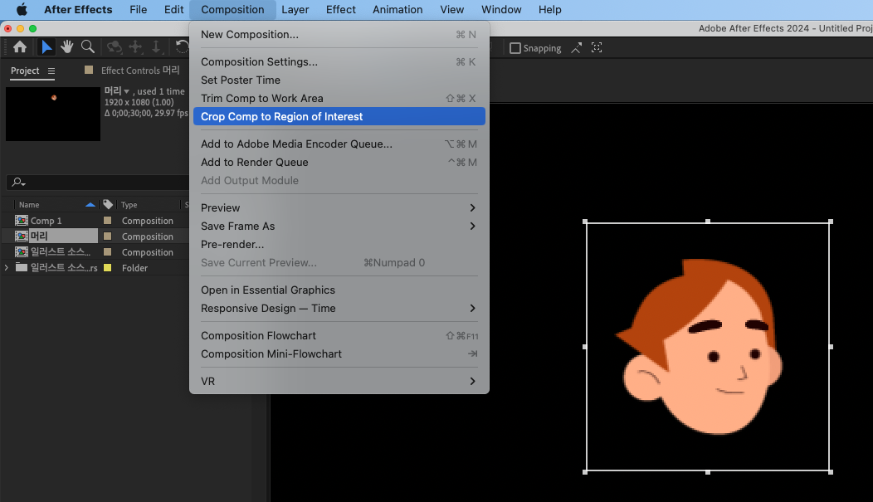The image size is (873, 502).
Task: Open the 머리 name dropdown arrow
Action: (126, 91)
